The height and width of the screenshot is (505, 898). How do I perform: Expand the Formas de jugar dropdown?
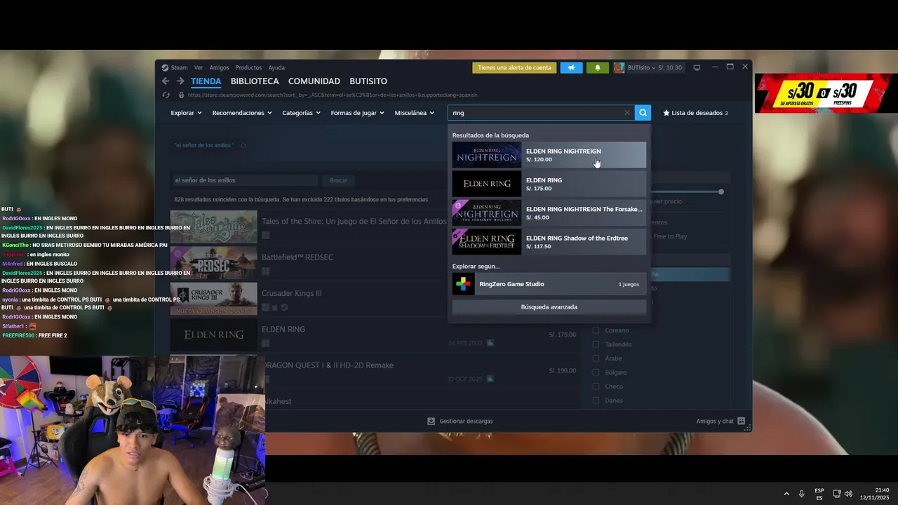357,113
